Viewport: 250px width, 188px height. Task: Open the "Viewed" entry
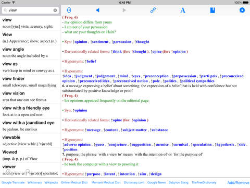click(30, 155)
